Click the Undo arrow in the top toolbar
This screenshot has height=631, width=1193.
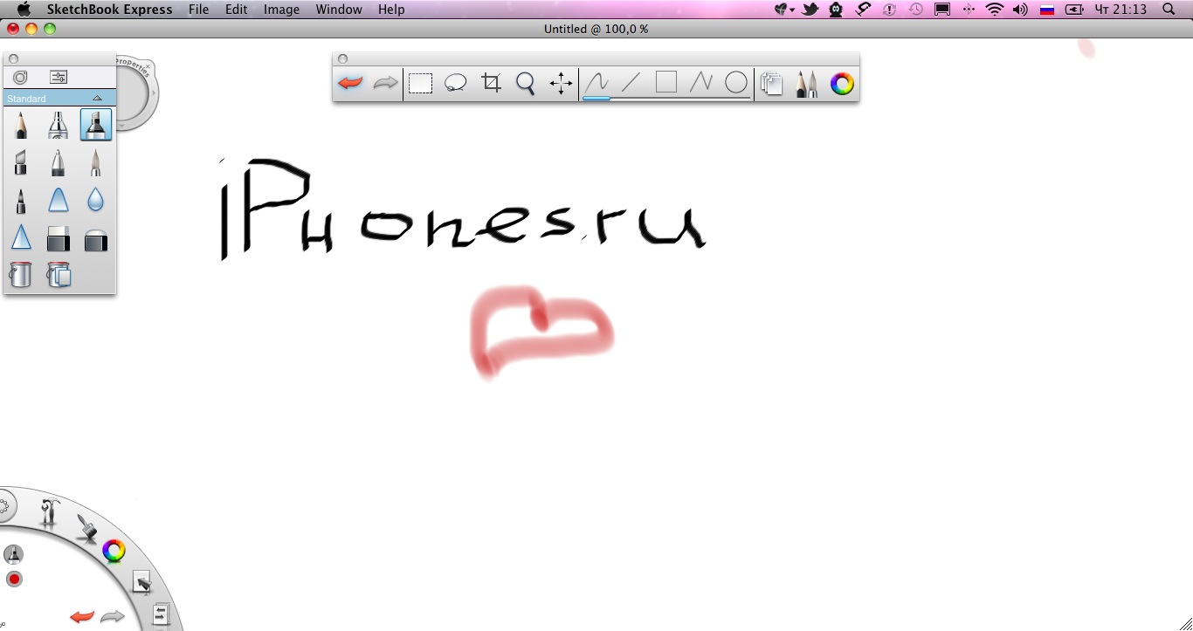pos(350,83)
